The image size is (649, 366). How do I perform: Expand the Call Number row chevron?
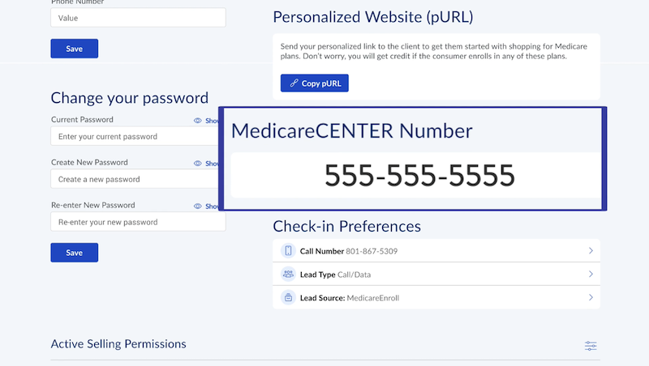tap(591, 251)
